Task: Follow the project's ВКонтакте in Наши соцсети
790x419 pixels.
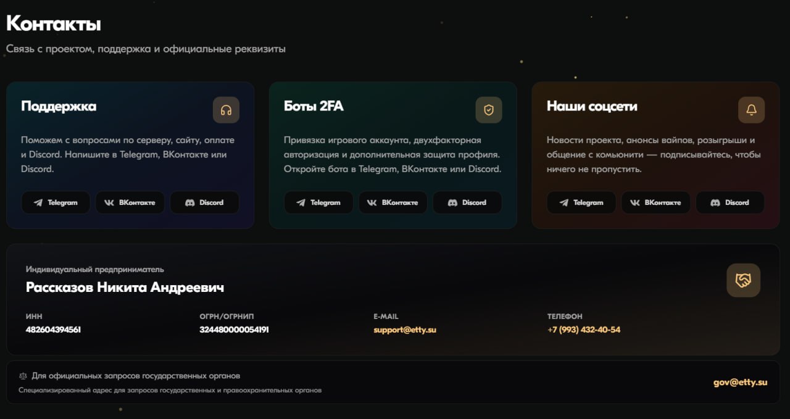Action: coord(655,202)
